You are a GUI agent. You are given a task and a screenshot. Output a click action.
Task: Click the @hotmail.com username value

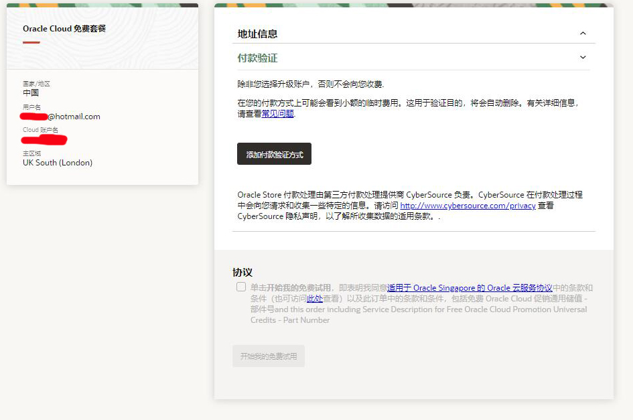coord(74,117)
